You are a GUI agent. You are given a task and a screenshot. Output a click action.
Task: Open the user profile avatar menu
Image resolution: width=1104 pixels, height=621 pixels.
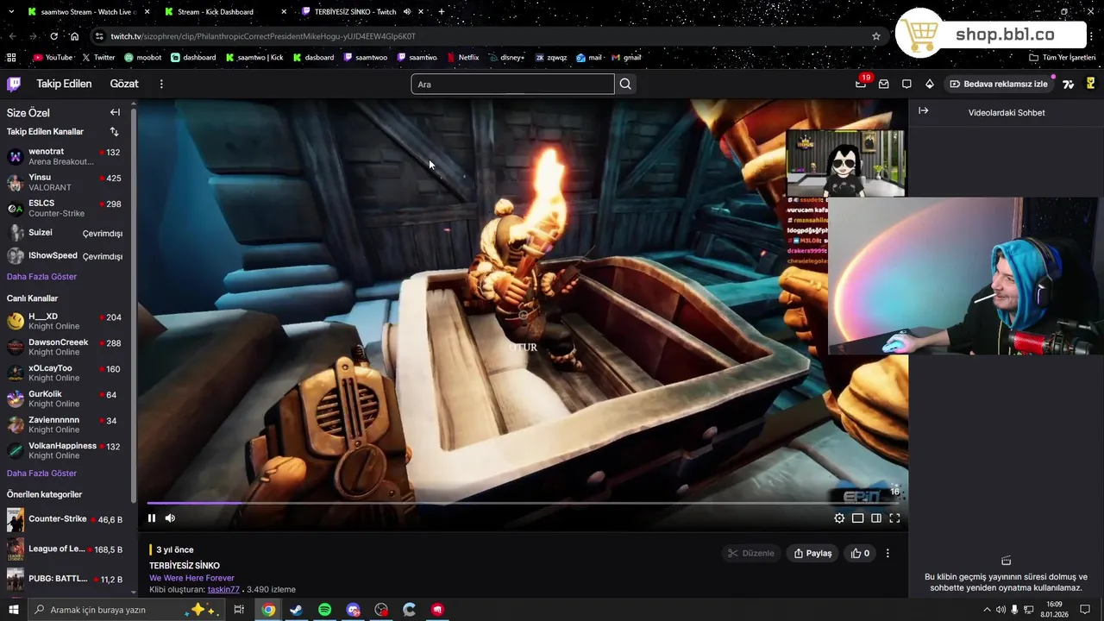point(1090,84)
